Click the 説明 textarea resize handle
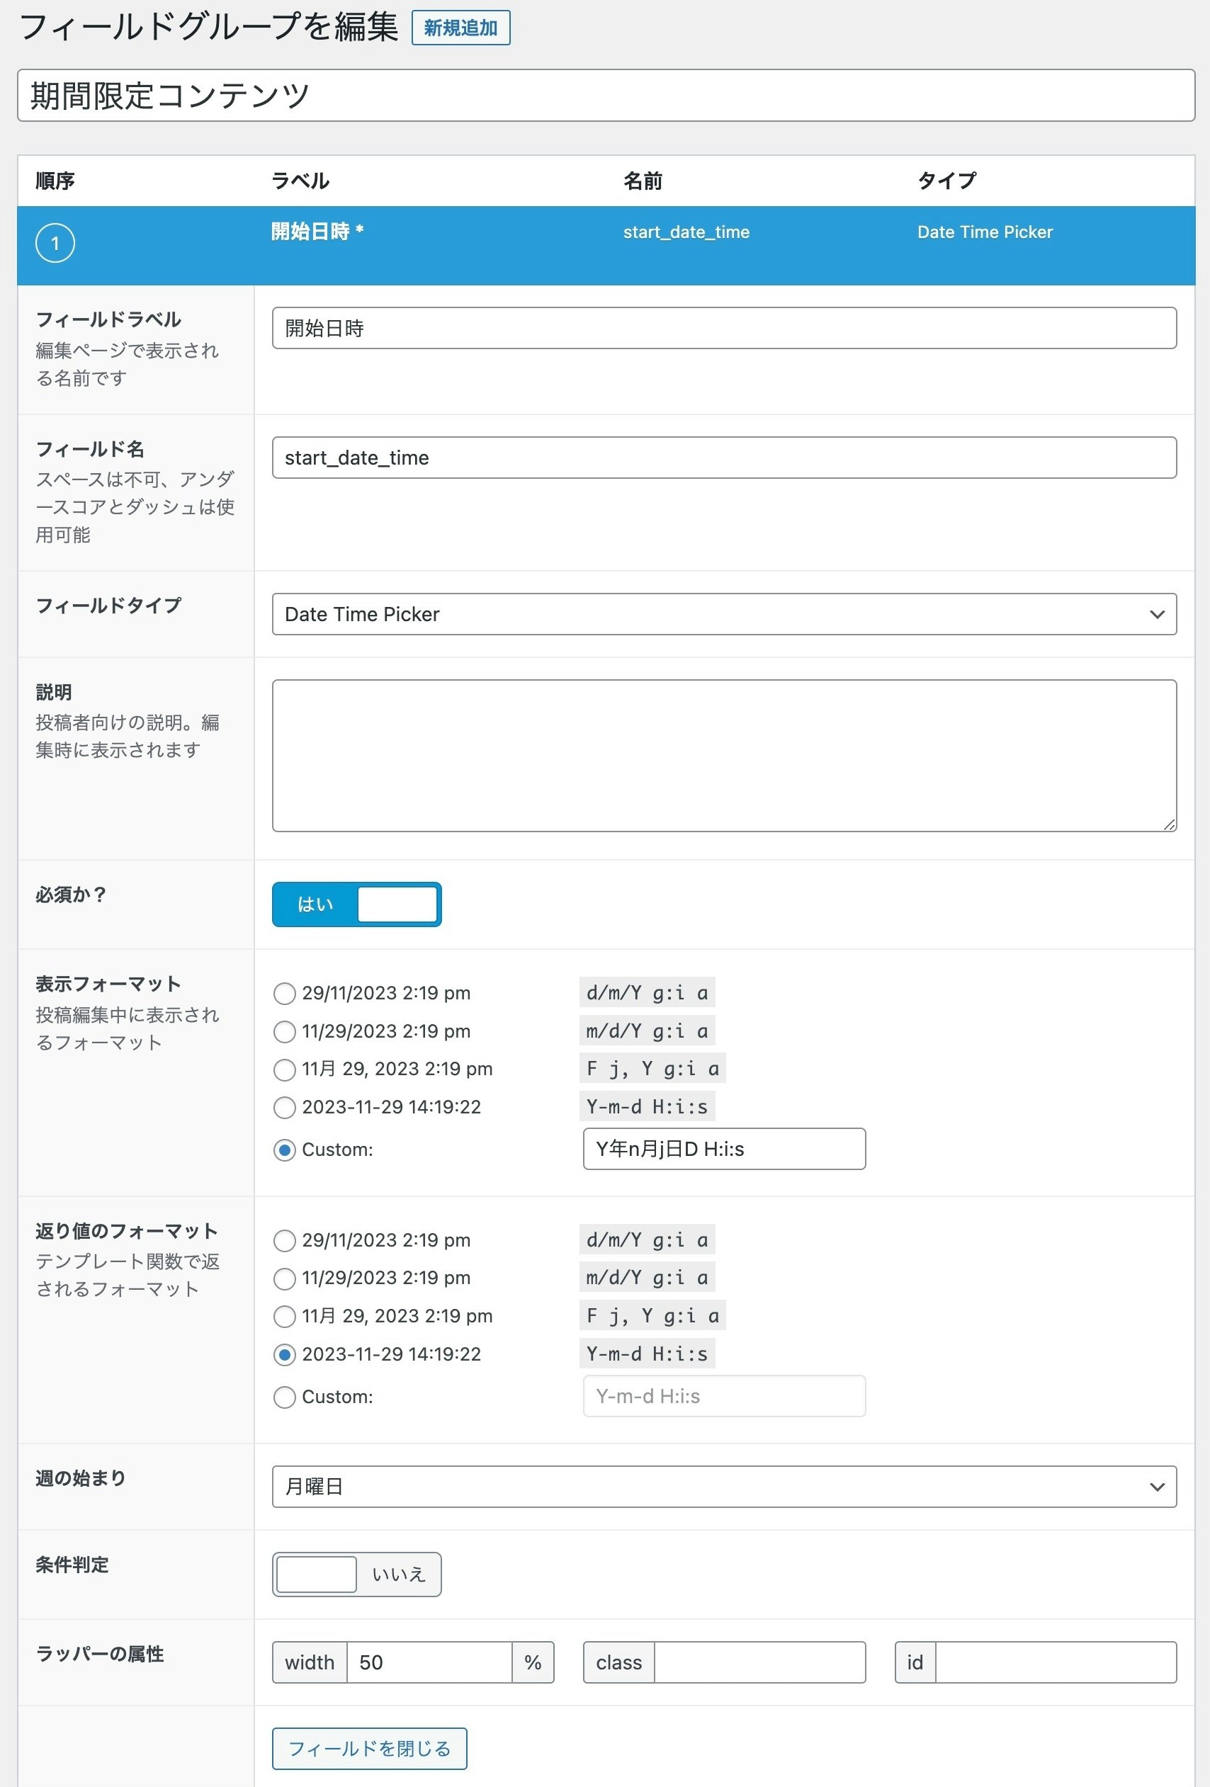 point(1169,824)
